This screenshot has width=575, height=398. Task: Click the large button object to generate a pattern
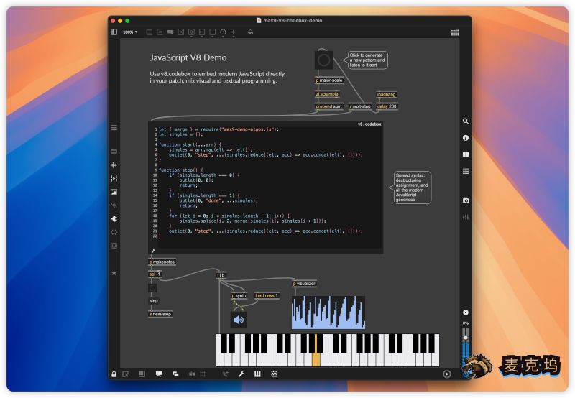[x=324, y=60]
